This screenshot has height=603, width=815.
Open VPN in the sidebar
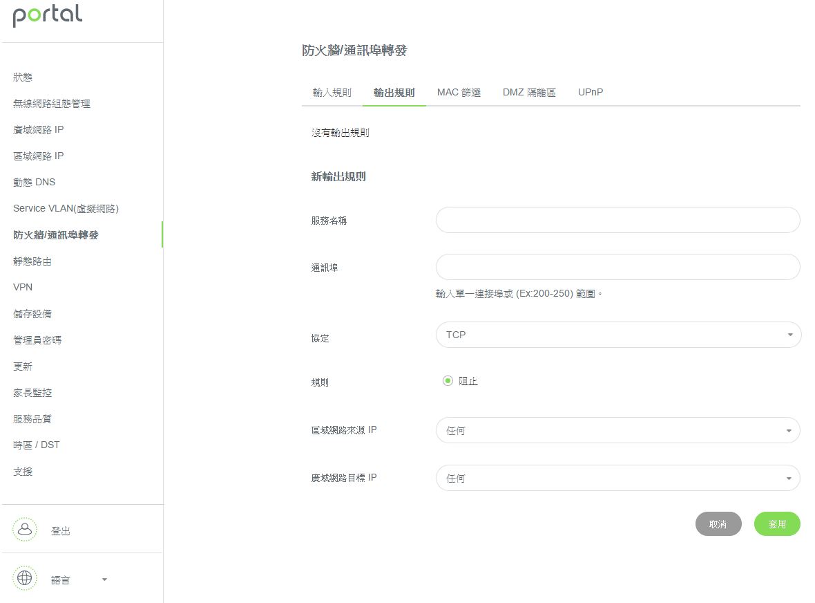23,287
